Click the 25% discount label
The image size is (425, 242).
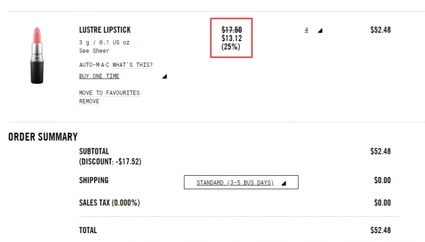232,47
